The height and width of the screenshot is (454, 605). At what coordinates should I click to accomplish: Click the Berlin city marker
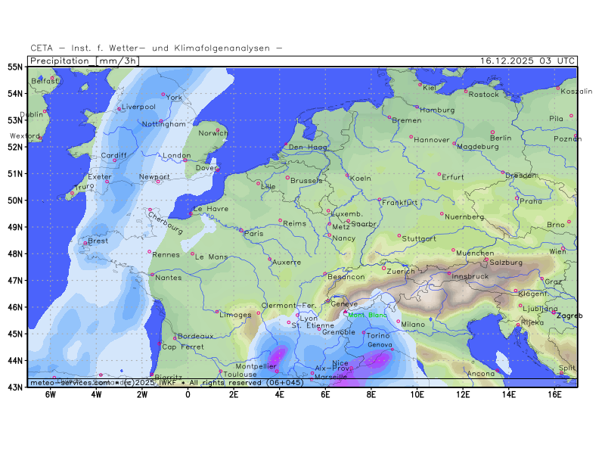[x=492, y=132]
